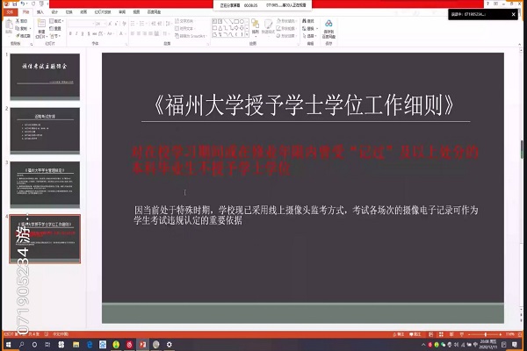
Task: Align text to the left
Action: coord(133,33)
